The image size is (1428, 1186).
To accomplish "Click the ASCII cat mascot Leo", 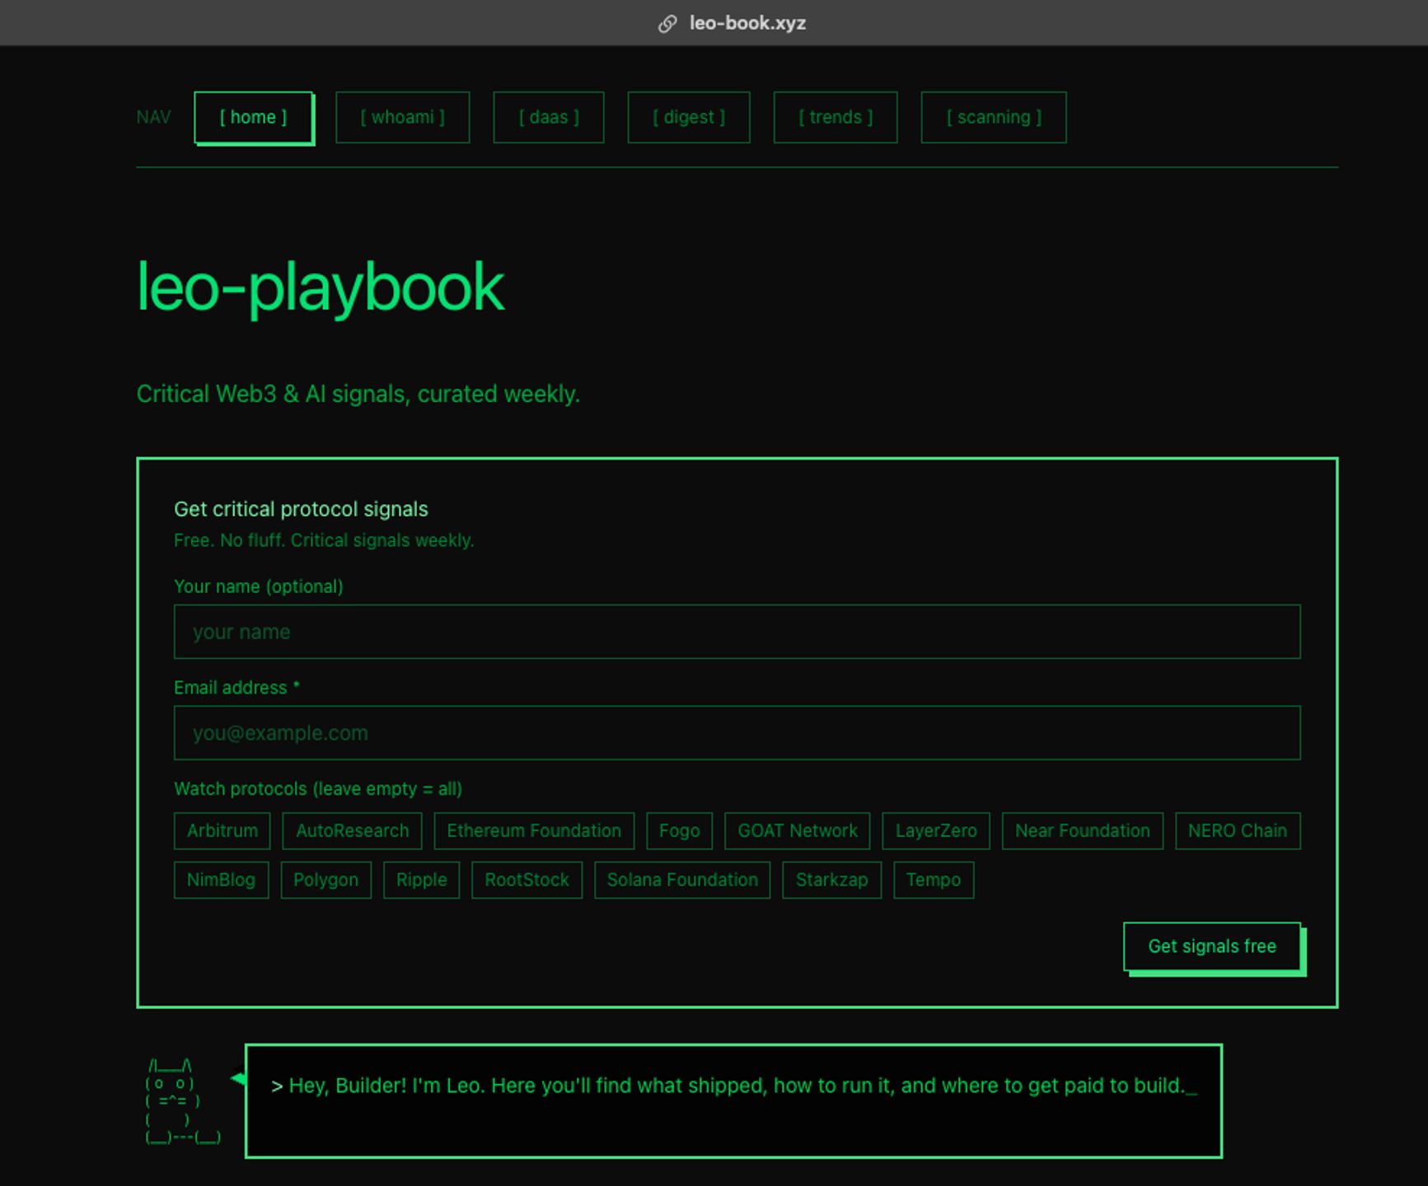I will pos(183,1102).
